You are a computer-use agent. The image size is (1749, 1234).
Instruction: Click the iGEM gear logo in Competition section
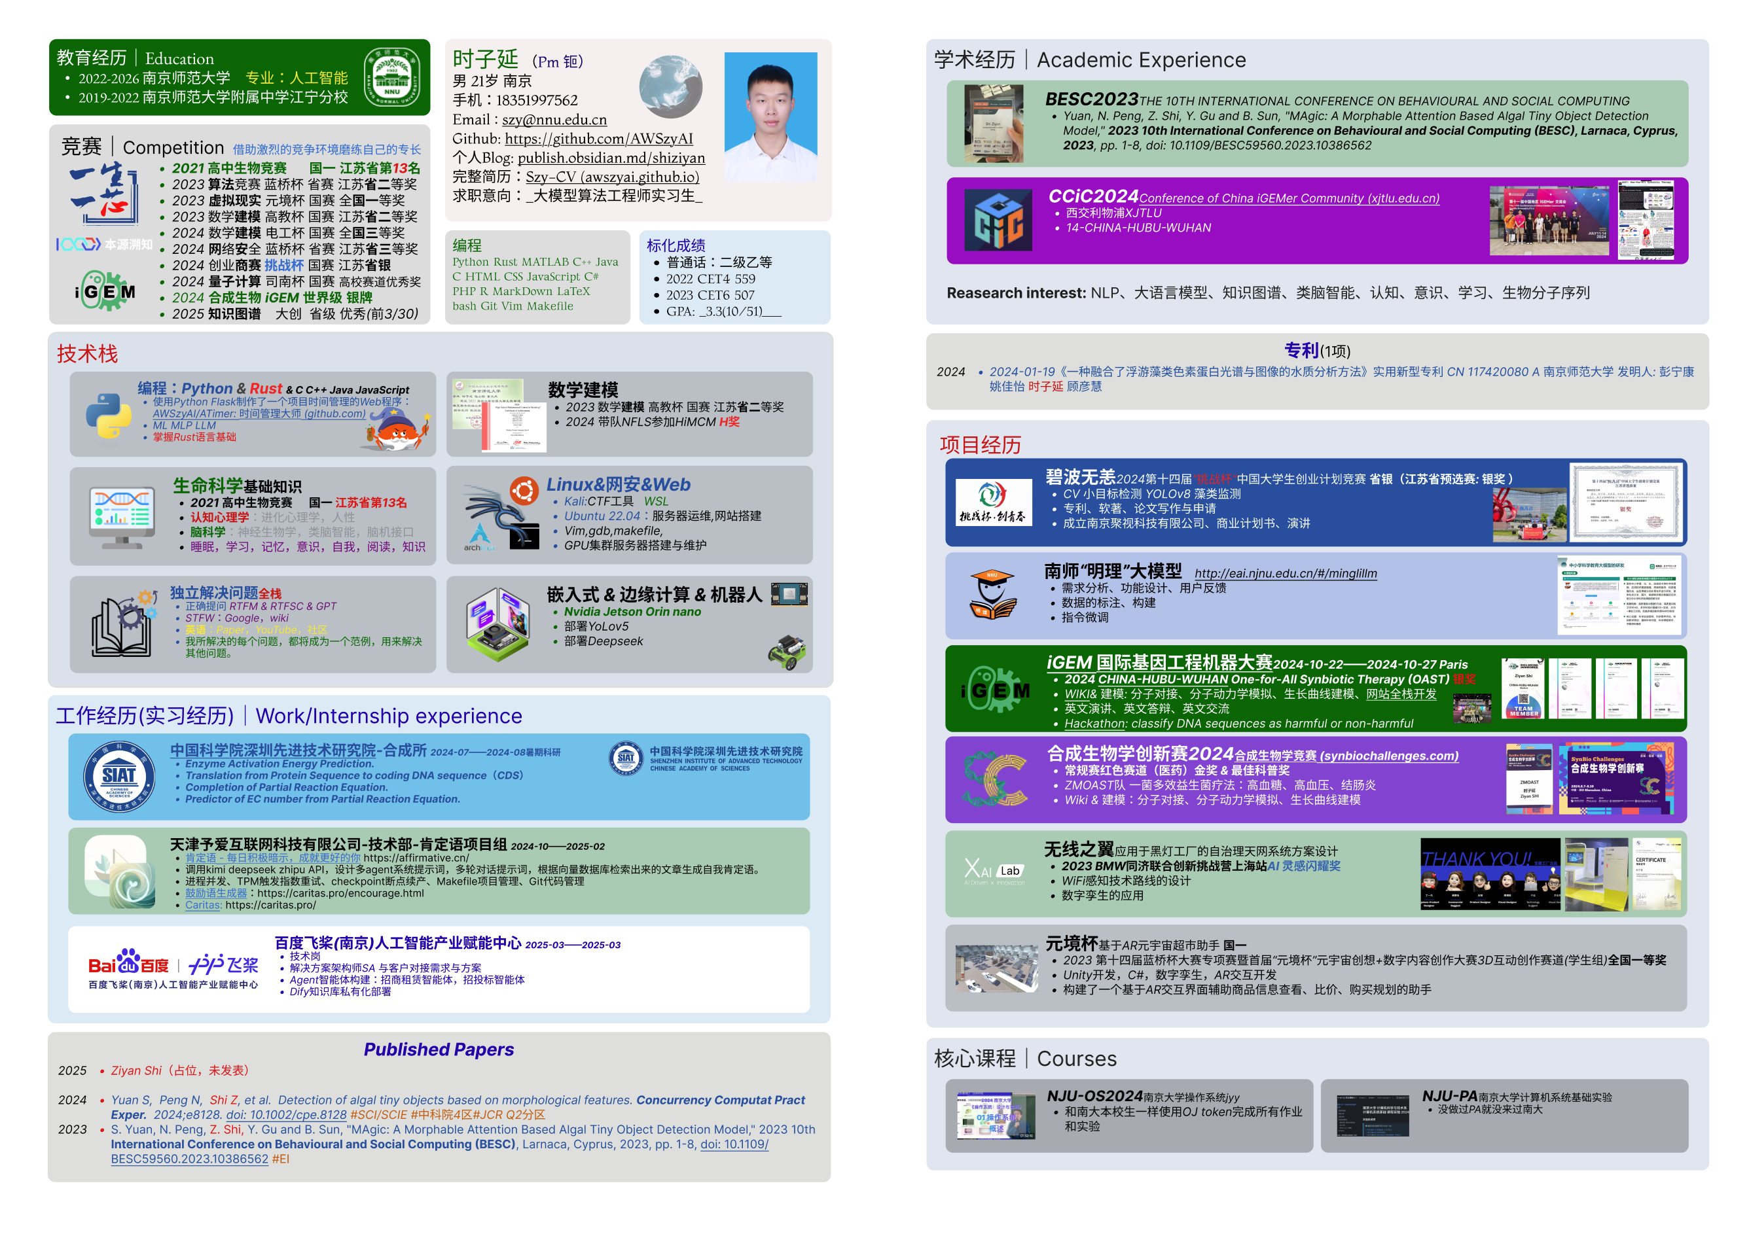tap(105, 291)
